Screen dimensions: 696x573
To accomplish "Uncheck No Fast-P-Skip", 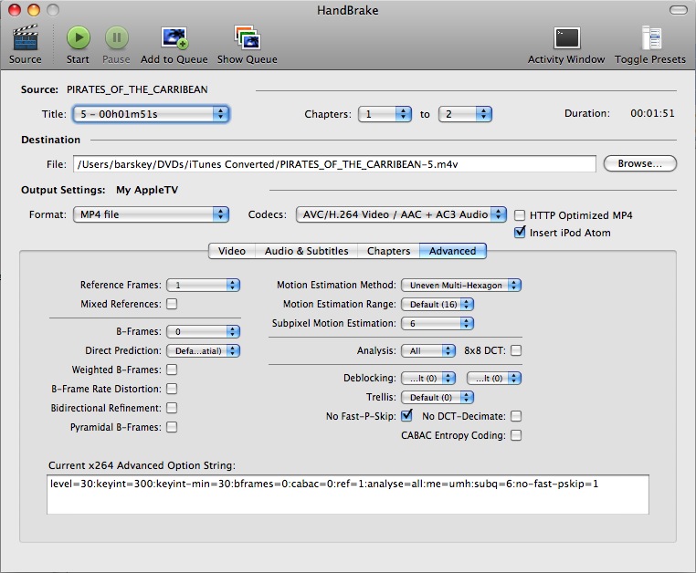I will [x=406, y=415].
